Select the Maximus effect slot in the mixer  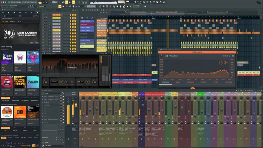[x=51, y=102]
